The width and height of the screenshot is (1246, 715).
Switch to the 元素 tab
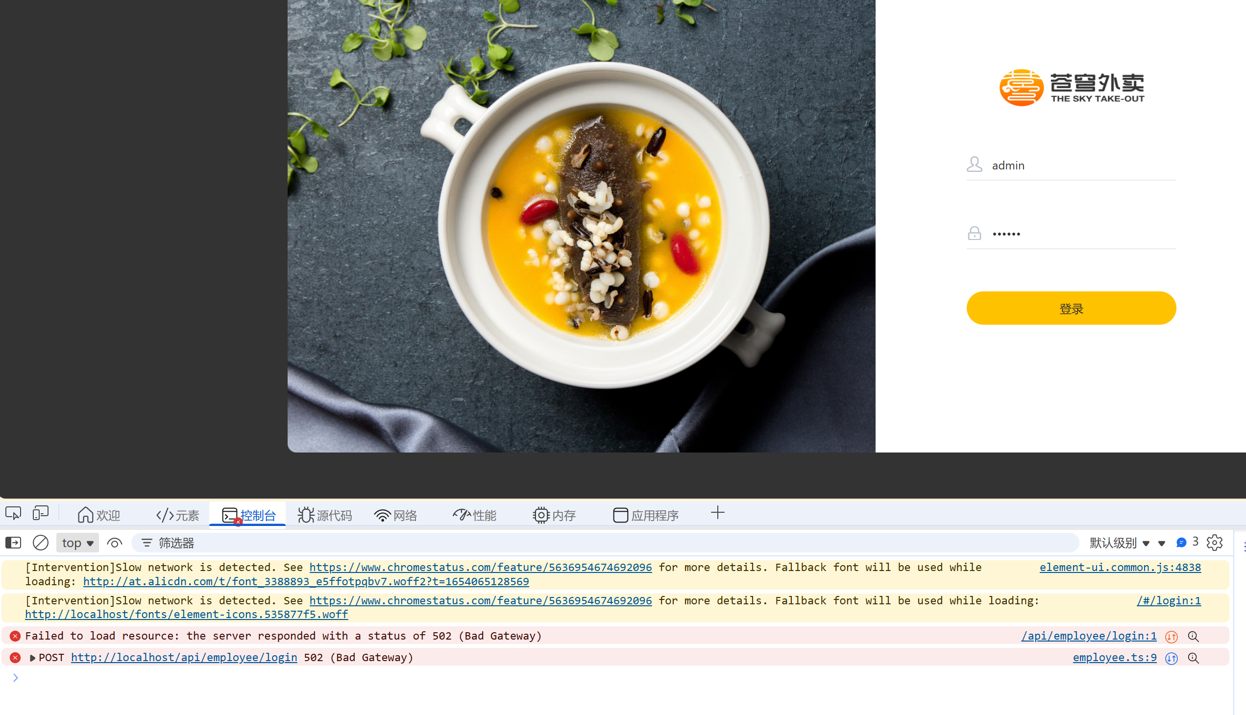[x=178, y=515]
